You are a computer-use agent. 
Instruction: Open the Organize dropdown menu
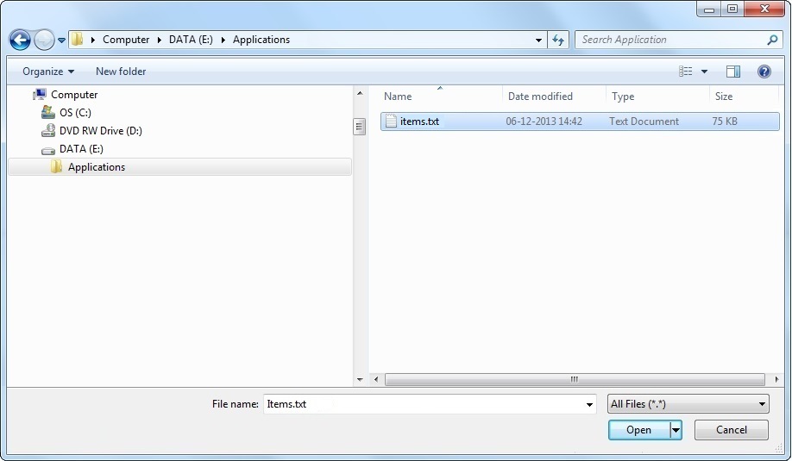(x=48, y=72)
